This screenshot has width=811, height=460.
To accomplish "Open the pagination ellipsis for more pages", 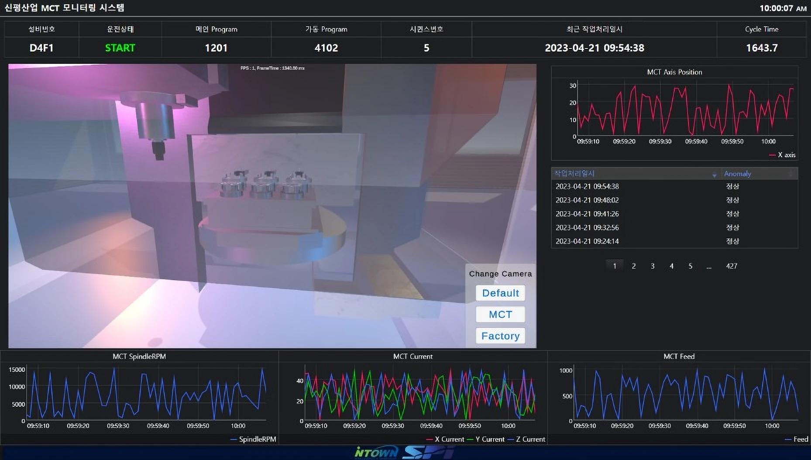I will 709,266.
